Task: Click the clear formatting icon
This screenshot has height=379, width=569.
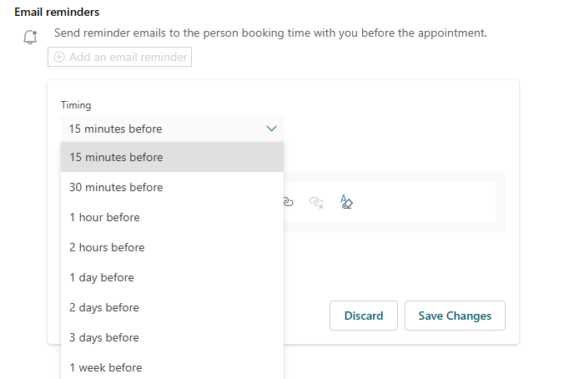Action: coord(347,202)
